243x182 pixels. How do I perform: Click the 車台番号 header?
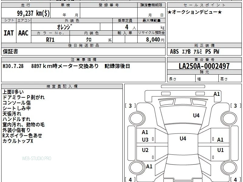pyautogui.click(x=204, y=60)
